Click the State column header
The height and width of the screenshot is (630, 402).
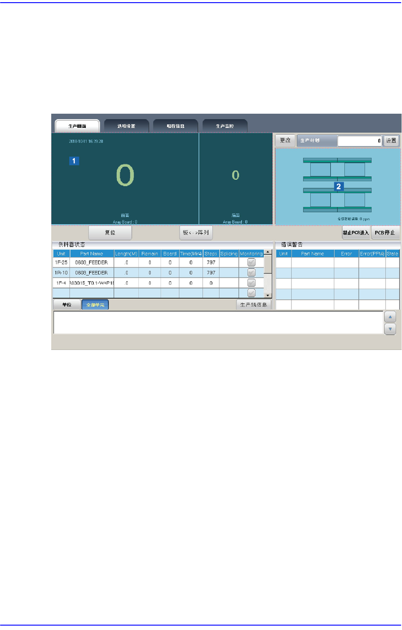tap(393, 254)
